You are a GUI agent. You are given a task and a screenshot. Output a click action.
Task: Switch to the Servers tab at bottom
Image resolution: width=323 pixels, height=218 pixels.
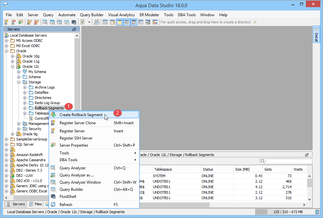point(16,204)
